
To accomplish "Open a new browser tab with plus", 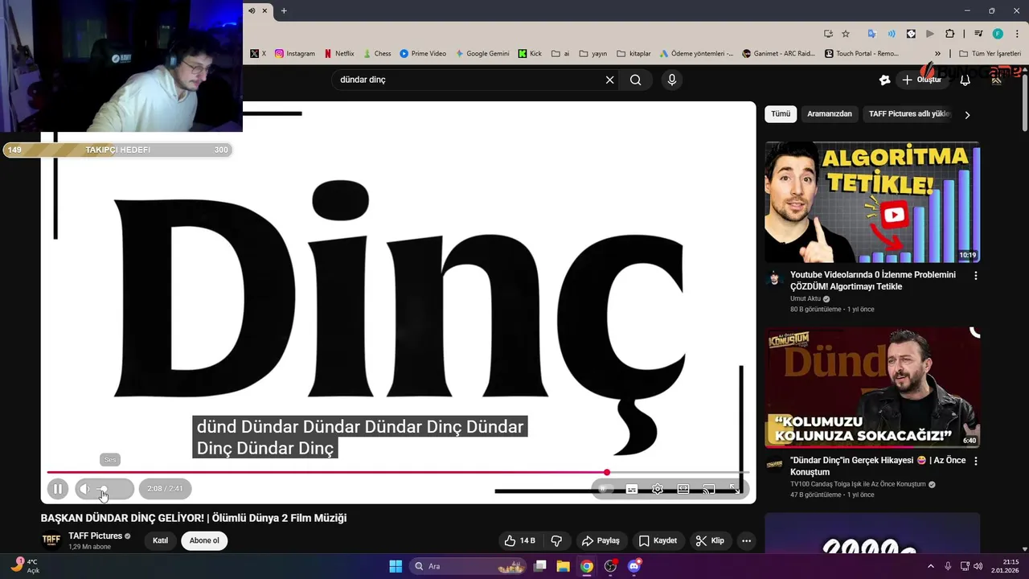I will pos(284,10).
